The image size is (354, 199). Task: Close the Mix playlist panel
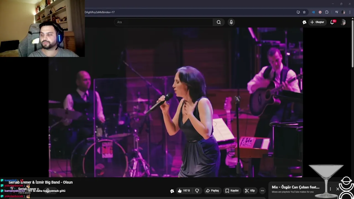pos(338,189)
